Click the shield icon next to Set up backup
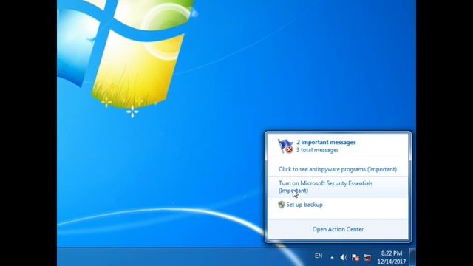Image resolution: width=473 pixels, height=266 pixels. [281, 205]
